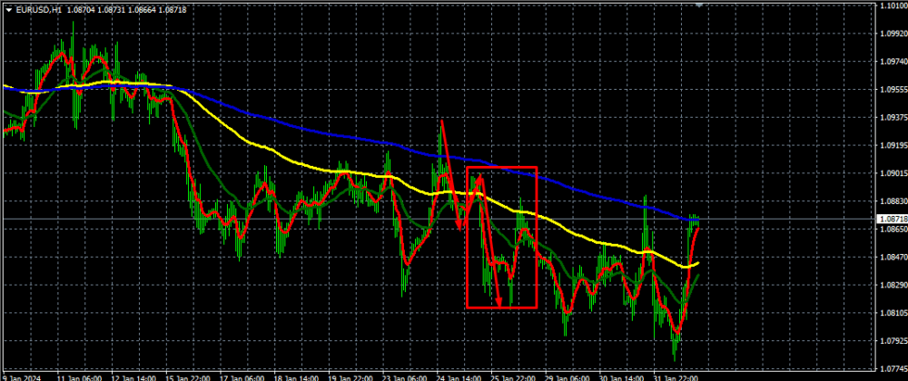Screen dimensions: 908x381
Task: Click the 18 Jan 14:00 time label
Action: (x=297, y=377)
